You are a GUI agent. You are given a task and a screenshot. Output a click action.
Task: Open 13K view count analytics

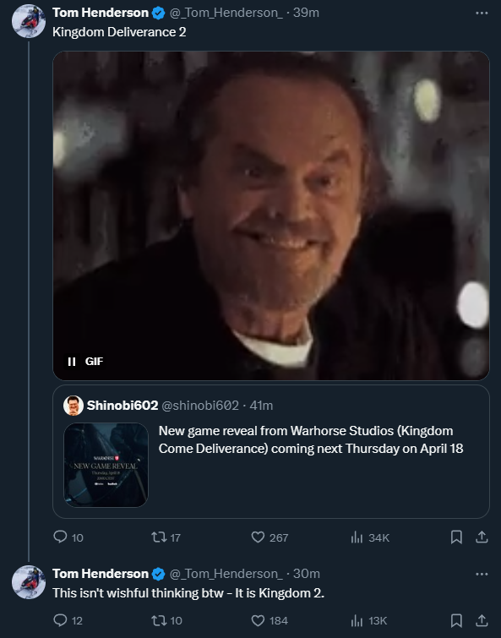click(x=357, y=620)
